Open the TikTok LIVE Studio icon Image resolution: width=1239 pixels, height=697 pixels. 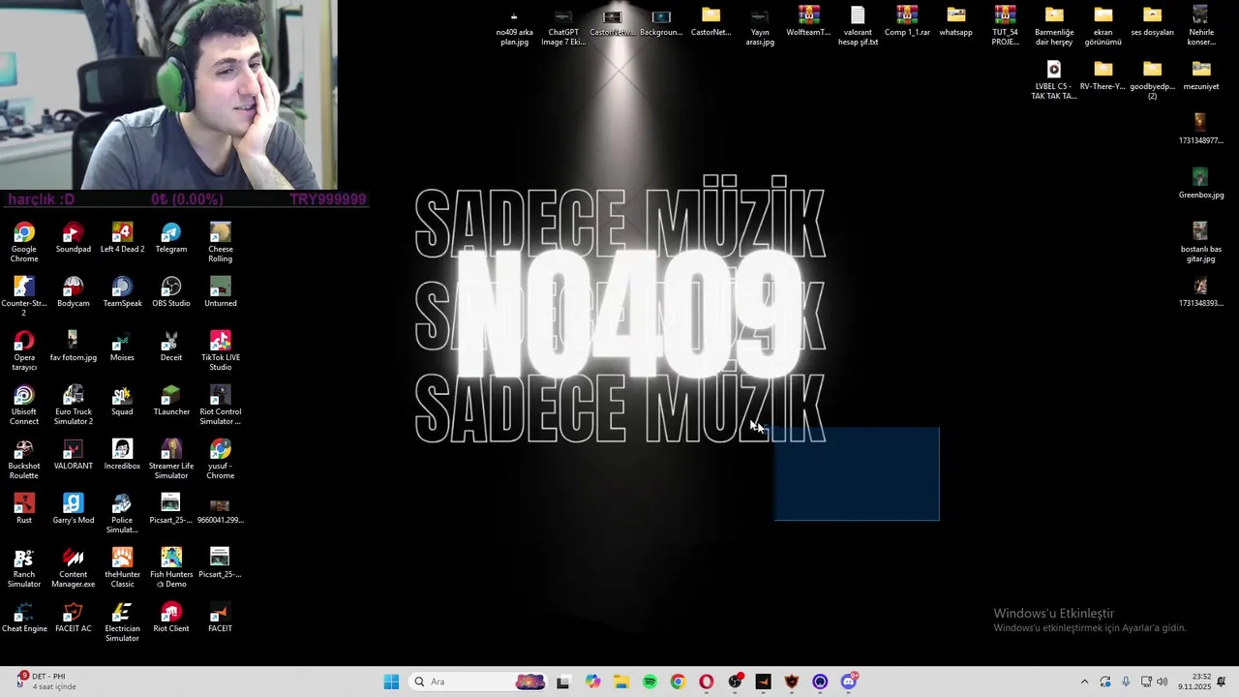(x=220, y=350)
